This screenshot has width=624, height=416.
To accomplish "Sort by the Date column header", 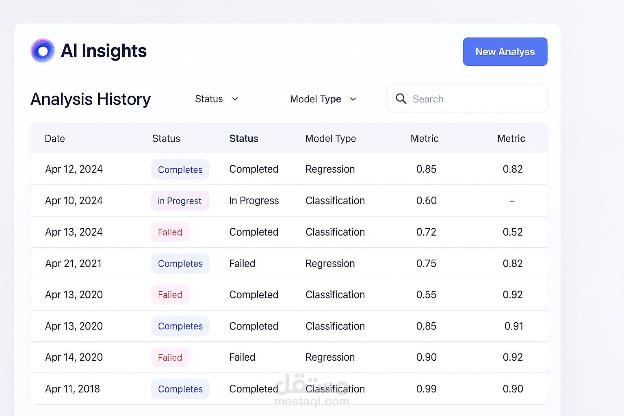I will (x=55, y=139).
